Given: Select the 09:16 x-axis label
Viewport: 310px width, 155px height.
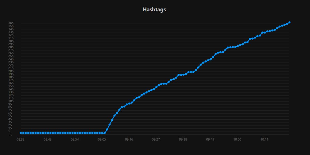Looking at the screenshot, I should [x=128, y=139].
